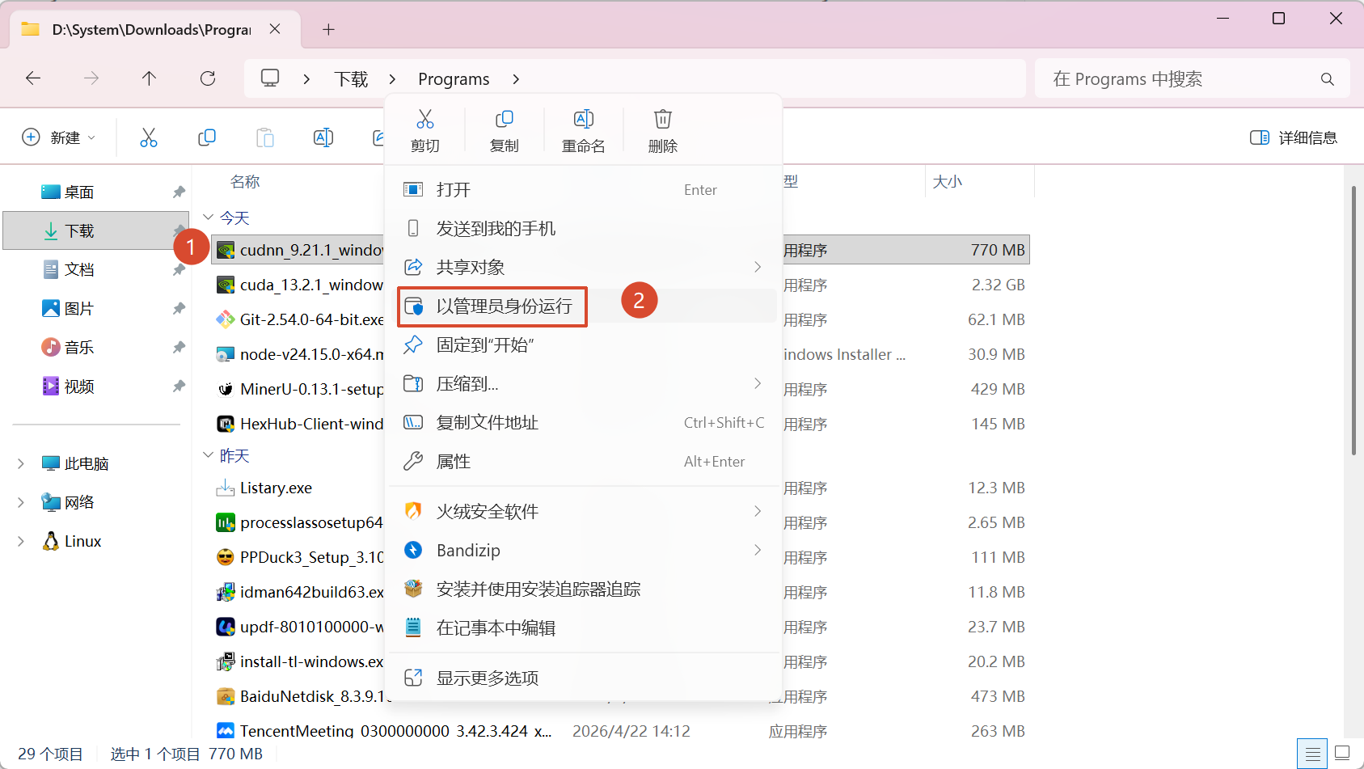Click the Cut icon in context menu
Image resolution: width=1364 pixels, height=769 pixels.
pyautogui.click(x=424, y=129)
